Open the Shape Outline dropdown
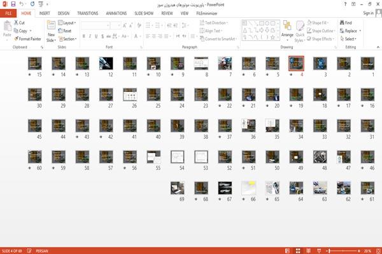Image resolution: width=382 pixels, height=254 pixels. pyautogui.click(x=321, y=31)
